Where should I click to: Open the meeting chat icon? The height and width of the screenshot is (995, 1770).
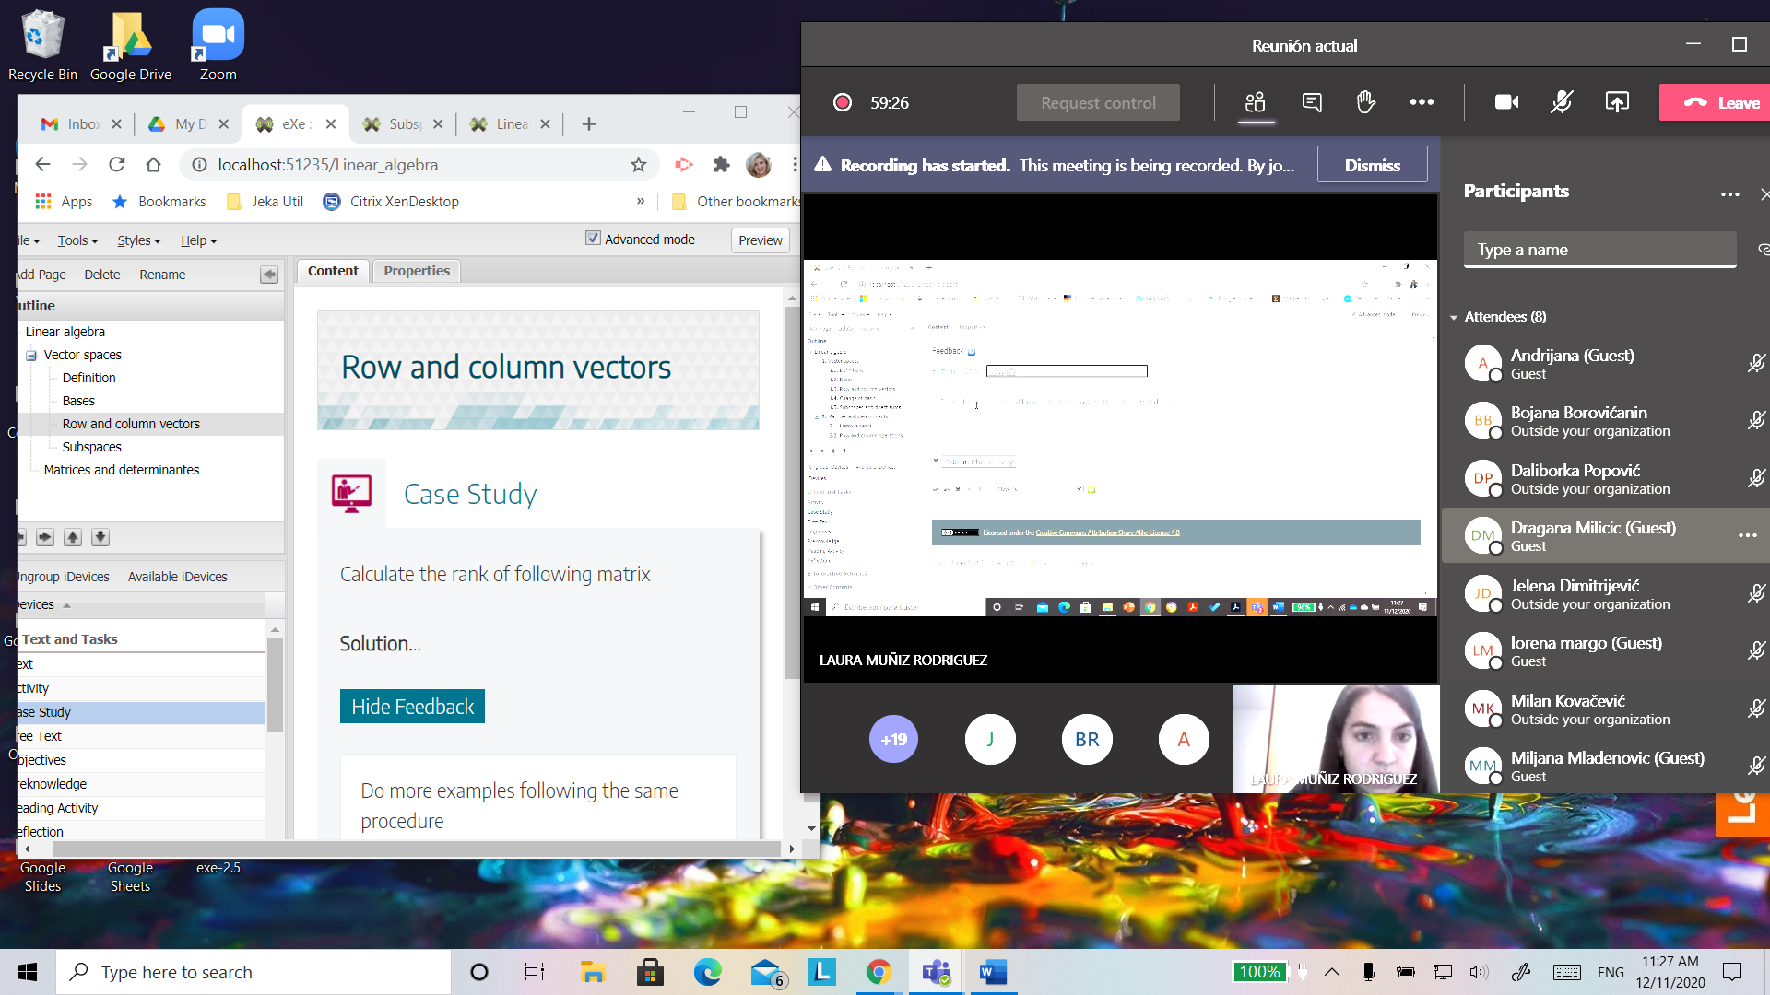(x=1312, y=102)
